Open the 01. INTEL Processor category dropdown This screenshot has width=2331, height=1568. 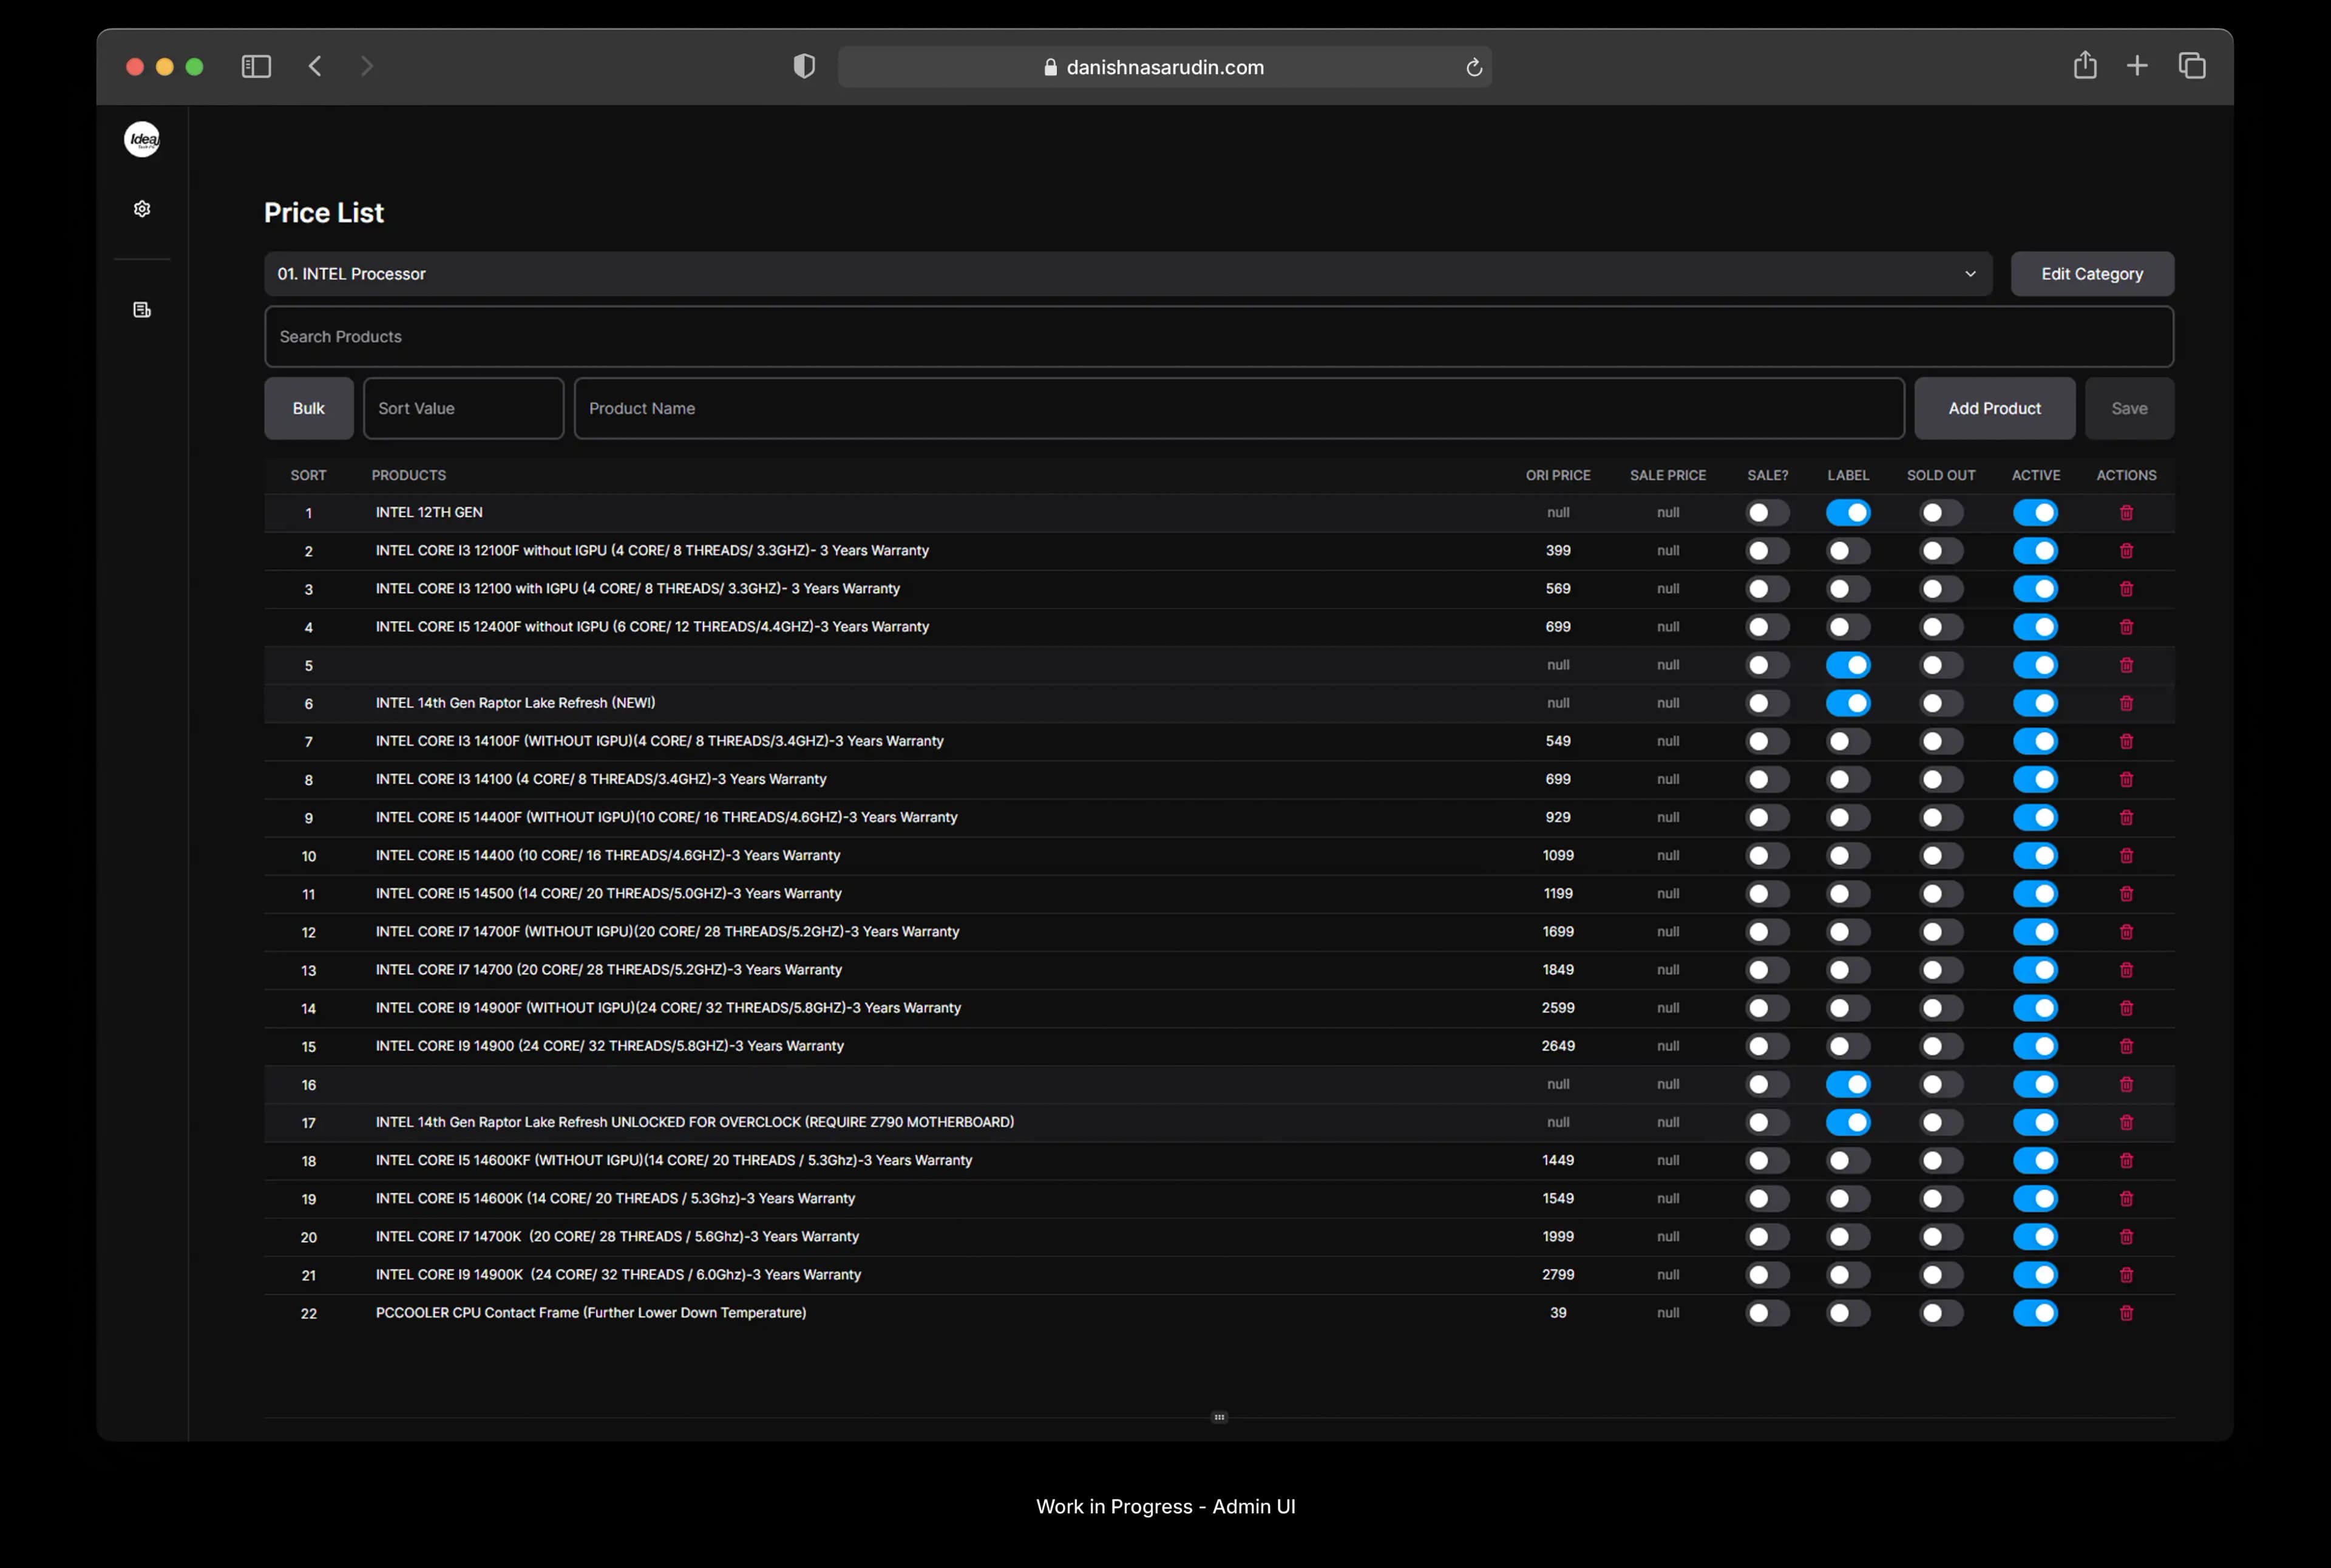click(x=1128, y=274)
